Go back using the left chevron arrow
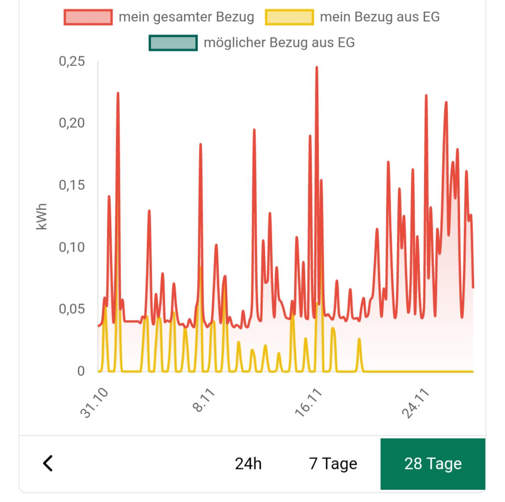Viewport: 505px width, 502px height. point(48,463)
